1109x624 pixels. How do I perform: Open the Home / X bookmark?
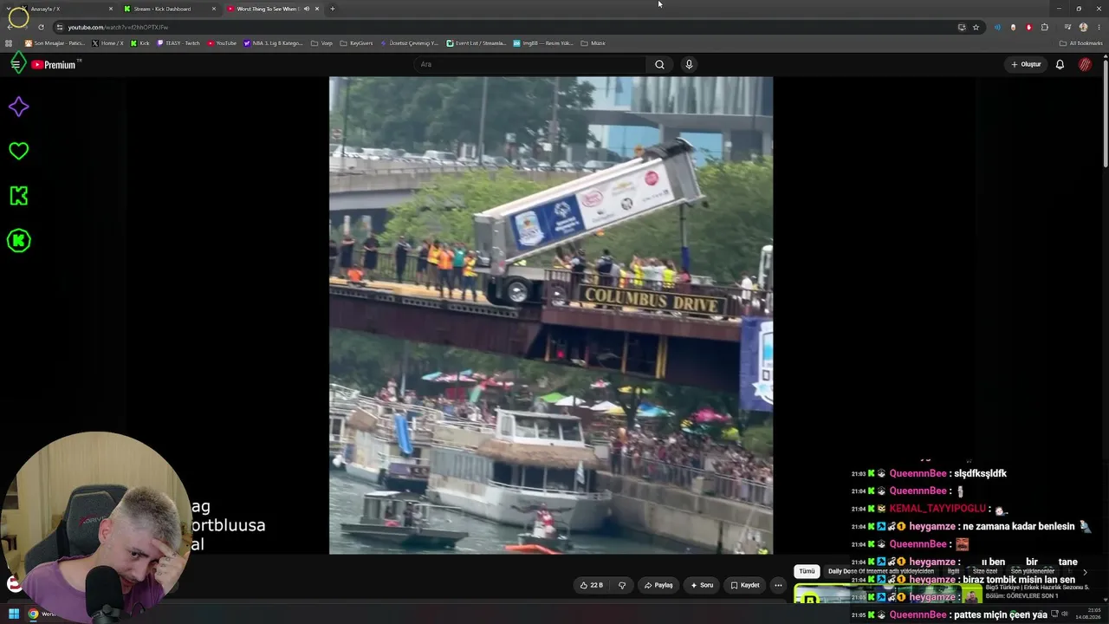pyautogui.click(x=108, y=42)
